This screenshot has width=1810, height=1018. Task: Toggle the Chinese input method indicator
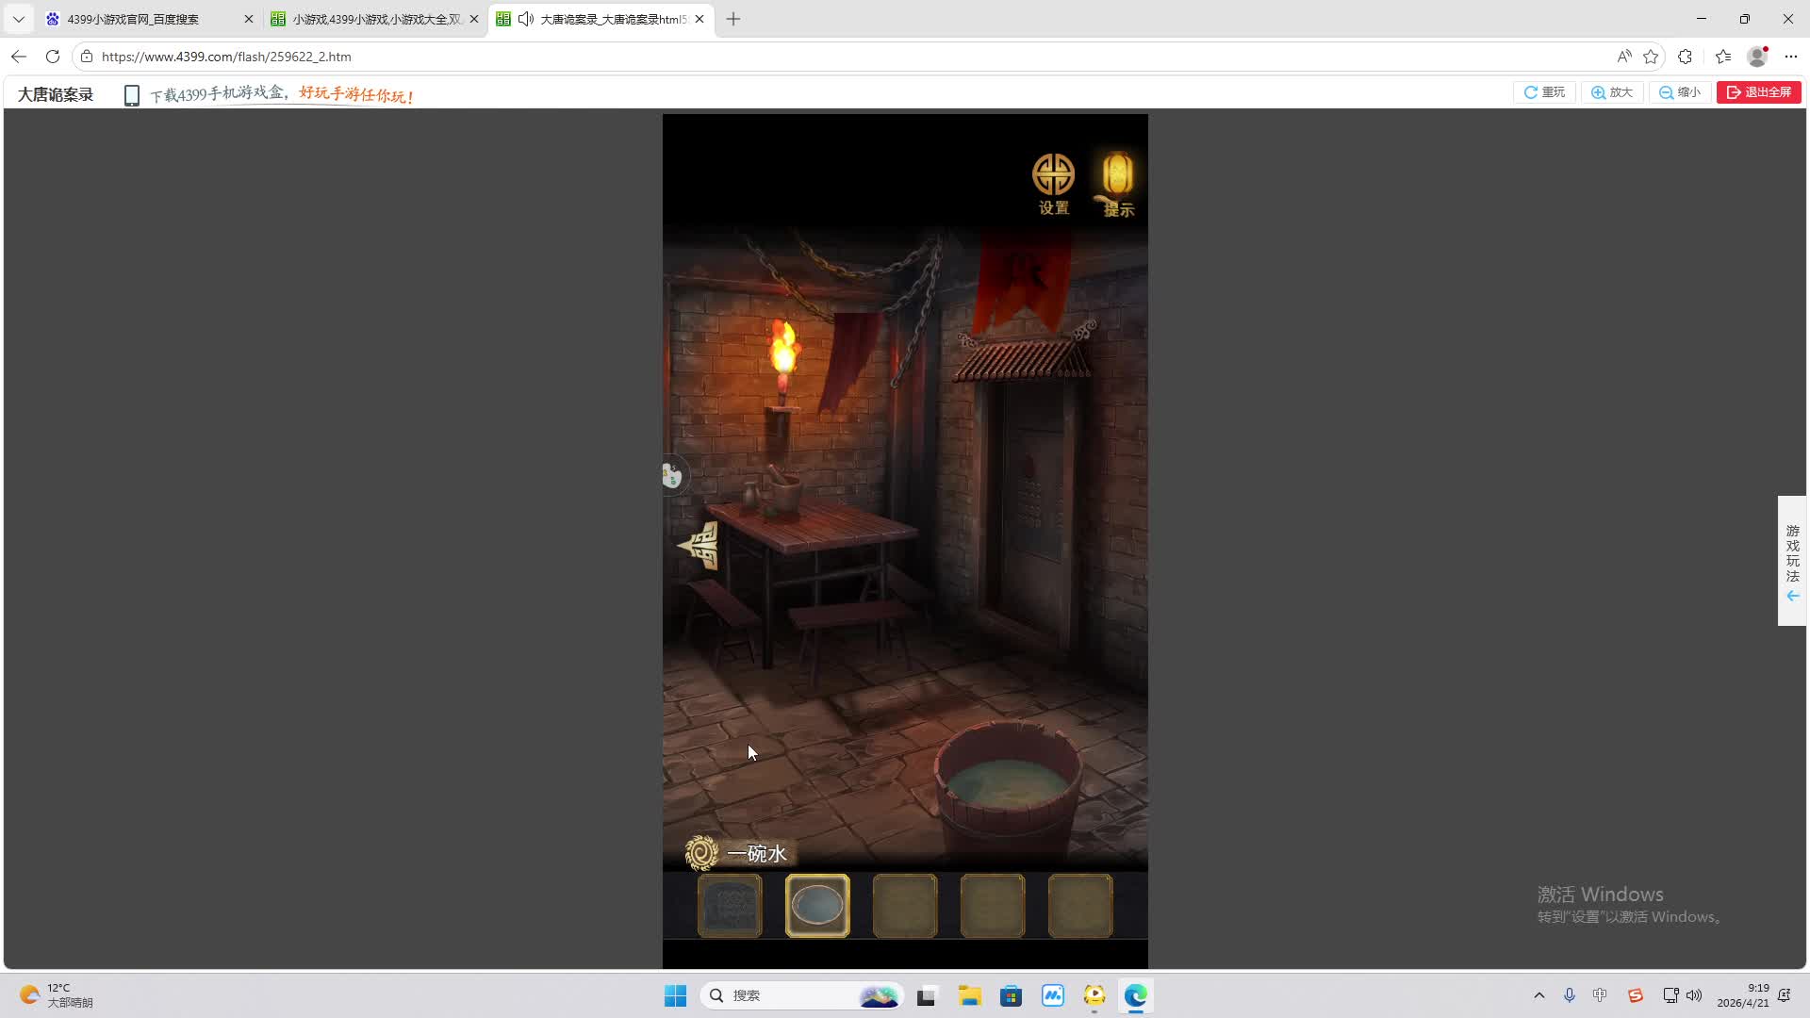point(1600,995)
